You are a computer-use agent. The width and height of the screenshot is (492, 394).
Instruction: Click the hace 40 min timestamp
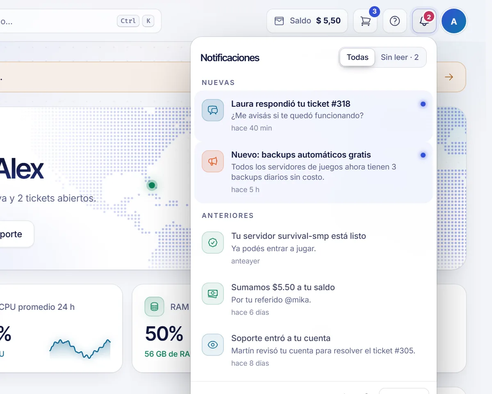point(251,128)
